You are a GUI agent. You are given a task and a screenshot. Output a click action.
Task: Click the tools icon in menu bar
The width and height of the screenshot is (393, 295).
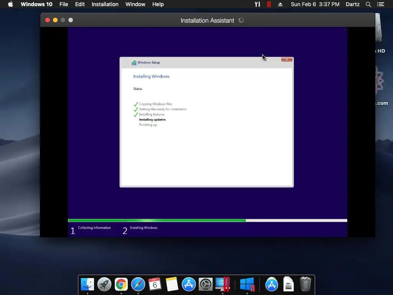coord(258,4)
